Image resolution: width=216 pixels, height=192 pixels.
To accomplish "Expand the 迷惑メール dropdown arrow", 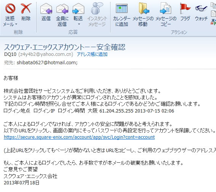I will [x=16, y=24].
